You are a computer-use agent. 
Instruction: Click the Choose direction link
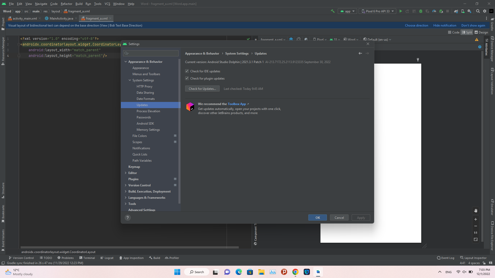(x=417, y=25)
